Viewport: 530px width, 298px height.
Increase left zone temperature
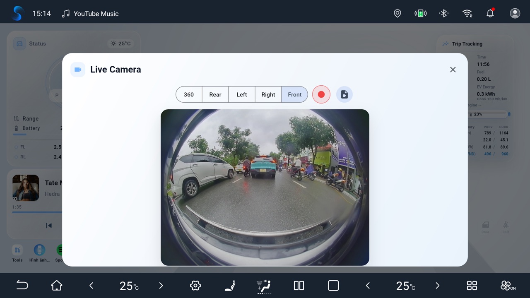click(x=161, y=286)
